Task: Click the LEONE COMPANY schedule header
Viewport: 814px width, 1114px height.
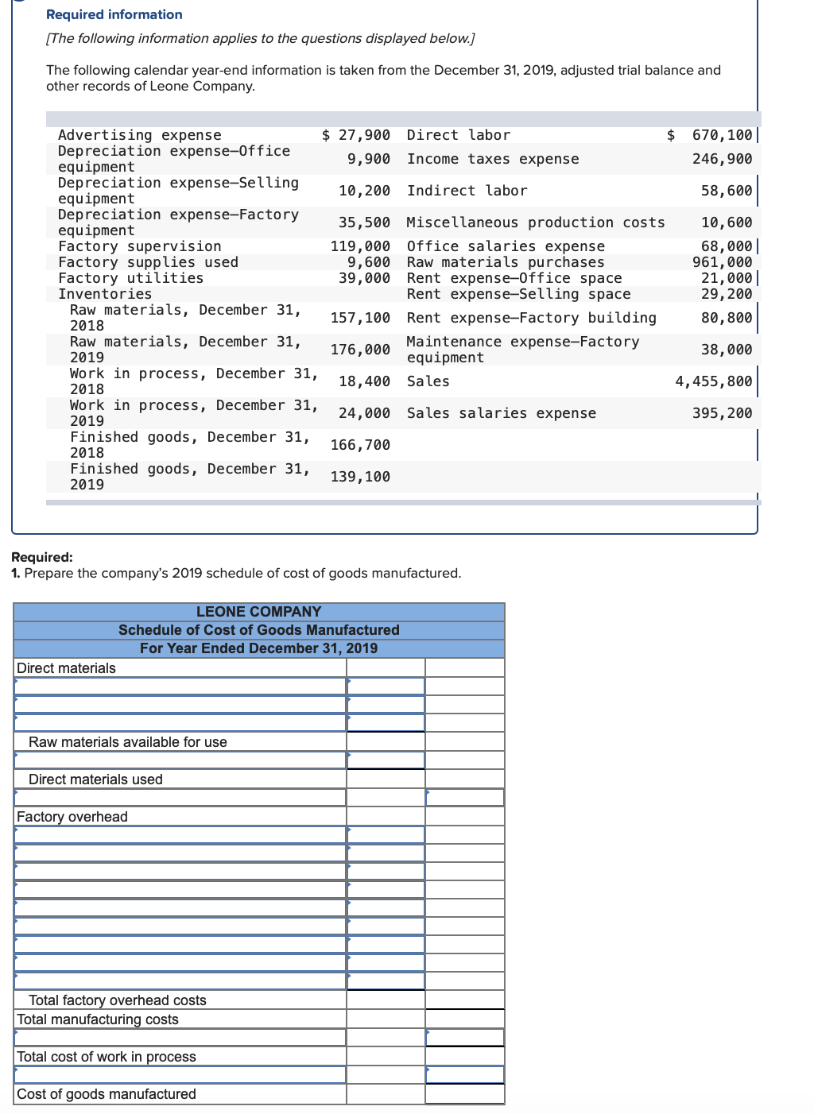Action: [259, 612]
